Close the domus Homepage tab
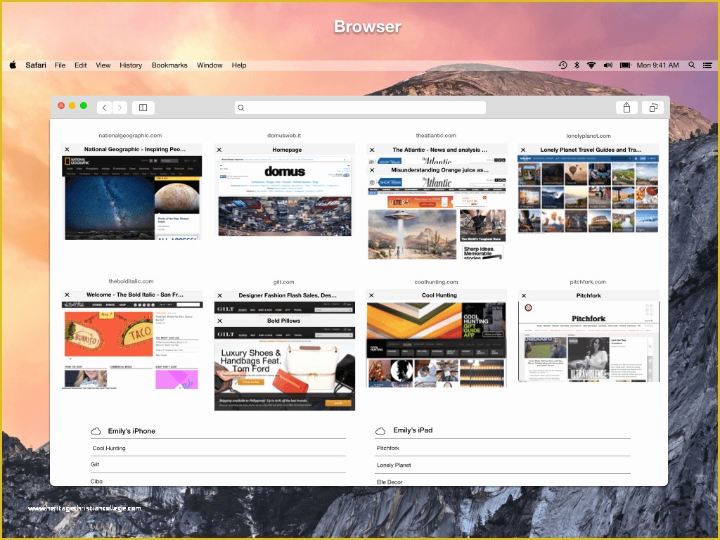Screen dimensions: 720x540 [x=219, y=150]
